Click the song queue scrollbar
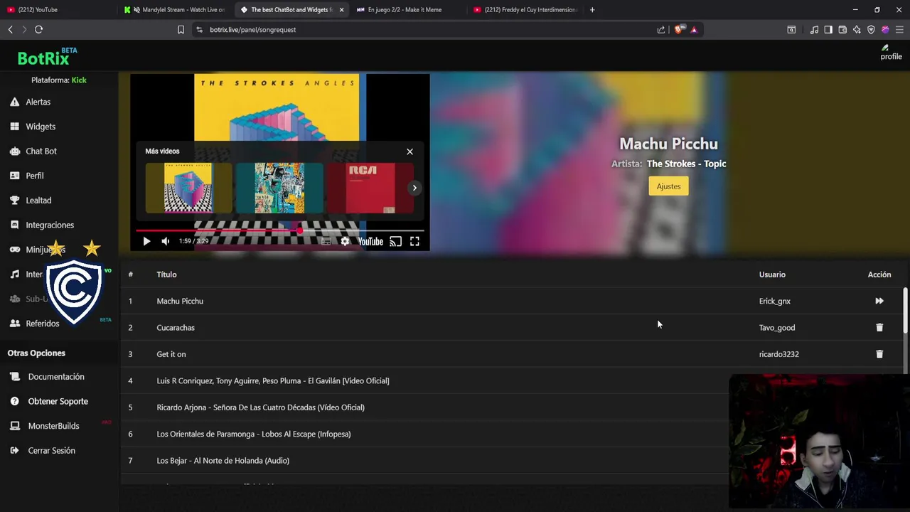 (x=905, y=310)
